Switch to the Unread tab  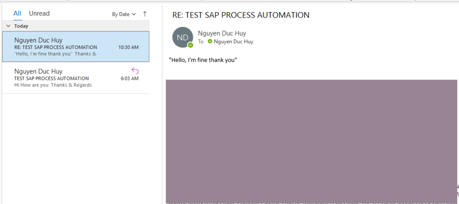click(x=39, y=13)
